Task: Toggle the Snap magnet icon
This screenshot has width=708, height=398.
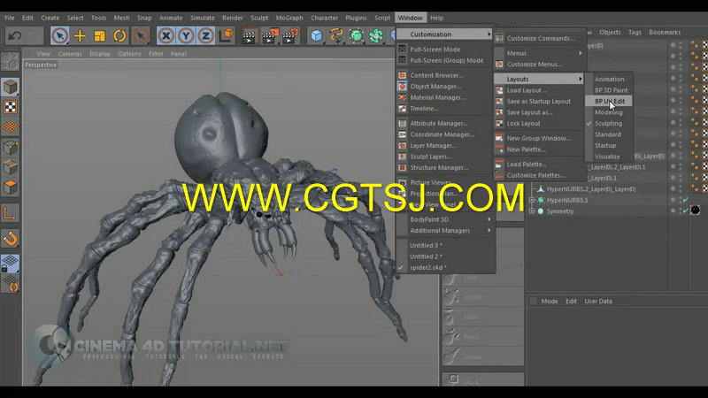Action: click(x=10, y=238)
